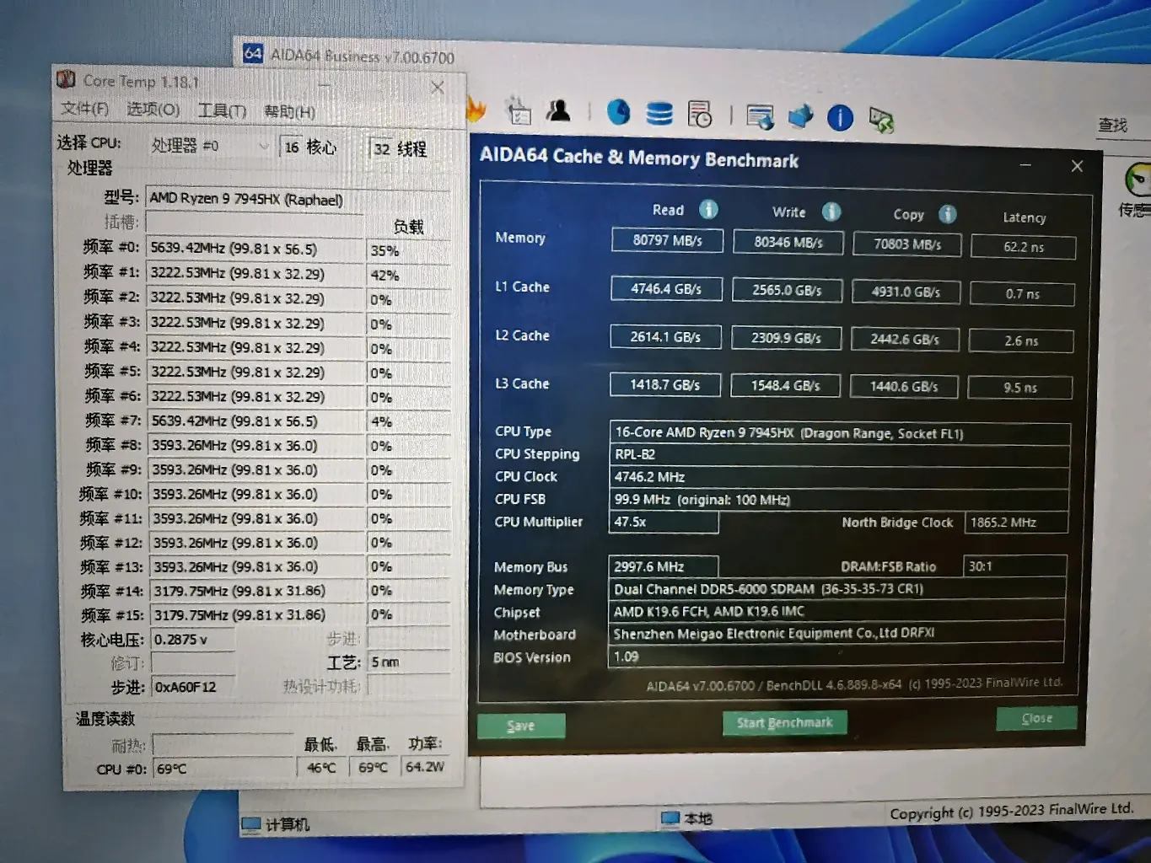
Task: Click the Save button in benchmark window
Action: point(521,726)
